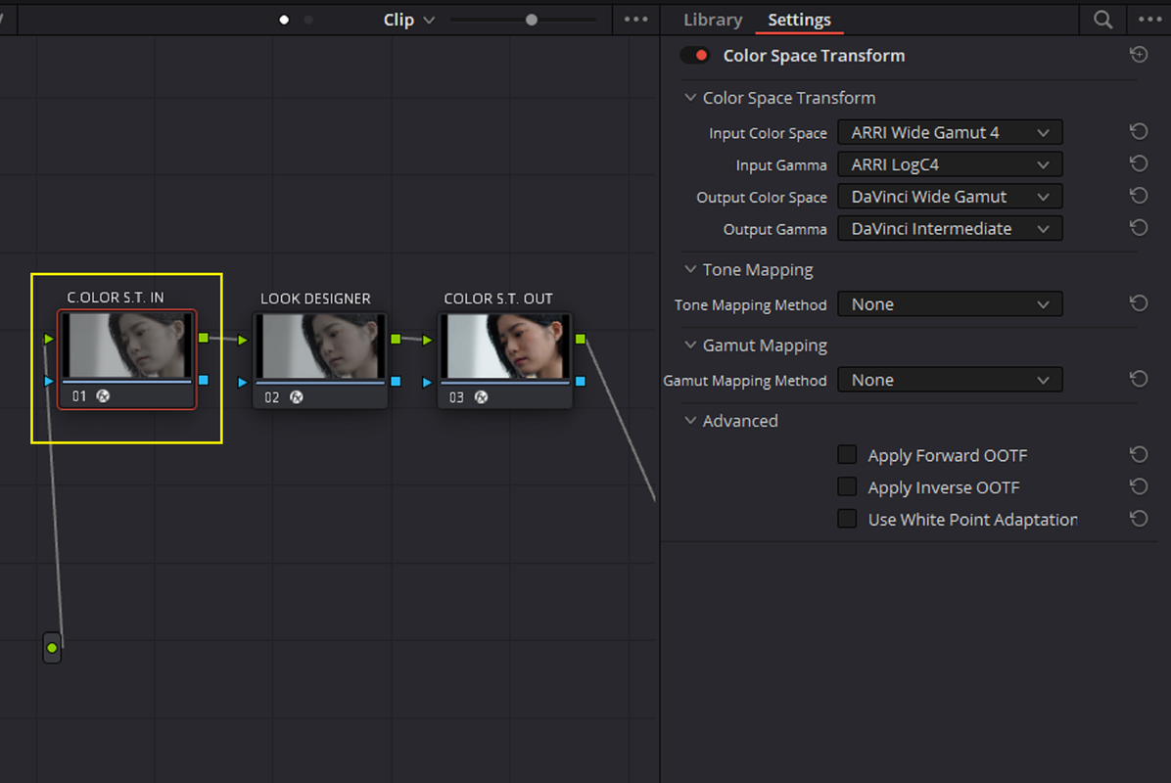
Task: Search effects with the magnifier icon
Action: click(x=1103, y=20)
